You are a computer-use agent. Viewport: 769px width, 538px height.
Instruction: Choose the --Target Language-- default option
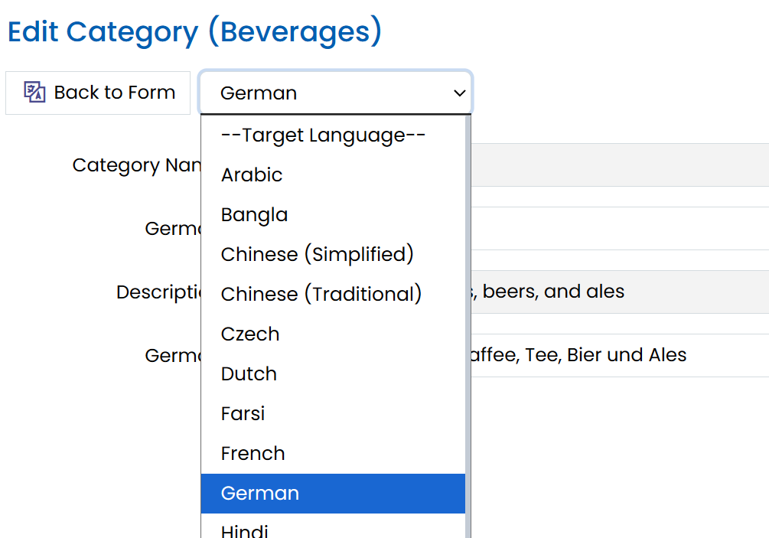[322, 135]
